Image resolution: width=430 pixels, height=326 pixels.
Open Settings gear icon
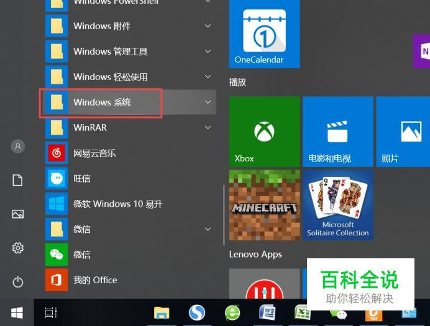[x=18, y=248]
